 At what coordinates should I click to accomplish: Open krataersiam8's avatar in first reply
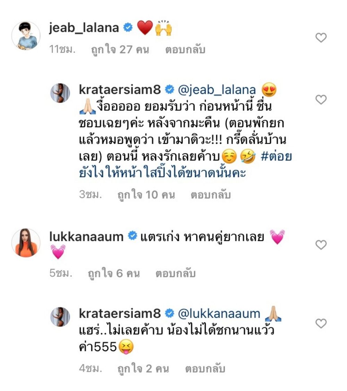pos(60,93)
